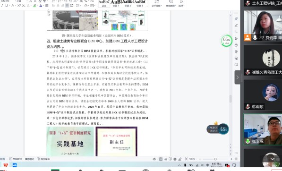This screenshot has height=171, width=282.
Task: Toggle underline formatting in the ribbon
Action: [x=7, y=6]
